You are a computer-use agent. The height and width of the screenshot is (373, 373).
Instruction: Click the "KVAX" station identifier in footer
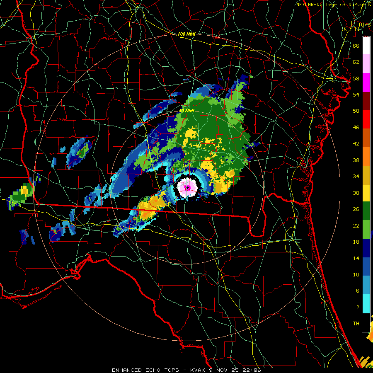(198, 370)
